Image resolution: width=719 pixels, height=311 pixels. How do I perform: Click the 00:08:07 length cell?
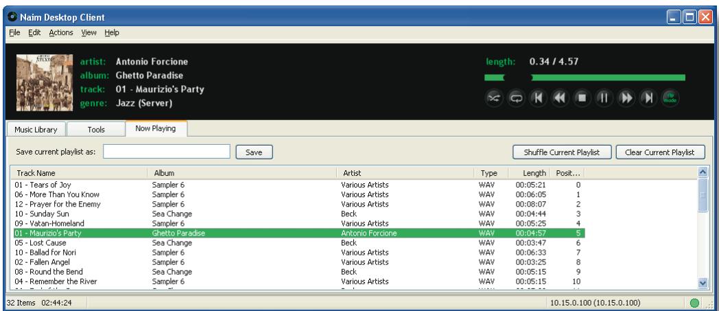tap(530, 204)
